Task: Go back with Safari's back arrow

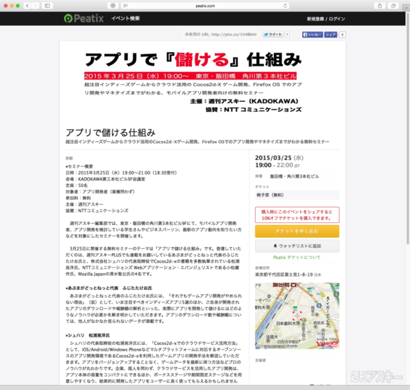Action: 27,5
